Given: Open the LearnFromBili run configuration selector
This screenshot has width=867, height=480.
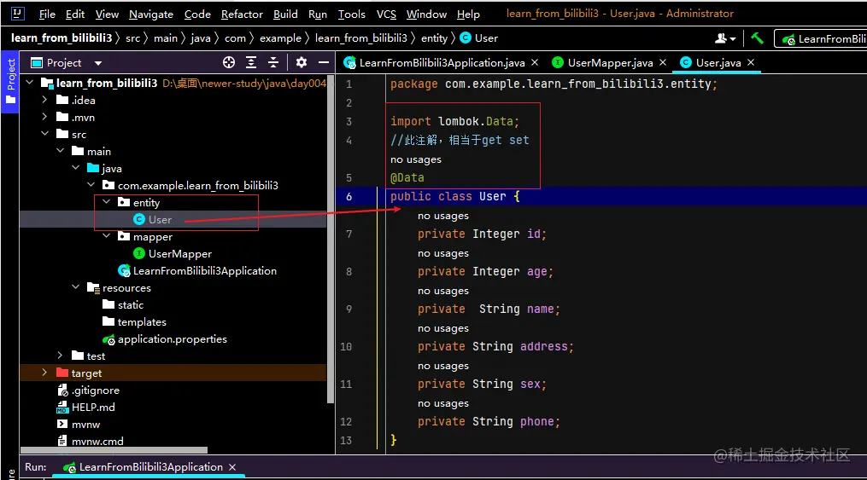Looking at the screenshot, I should 821,38.
